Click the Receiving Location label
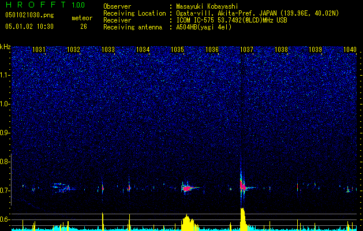This screenshot has width=363, height=231. [134, 13]
